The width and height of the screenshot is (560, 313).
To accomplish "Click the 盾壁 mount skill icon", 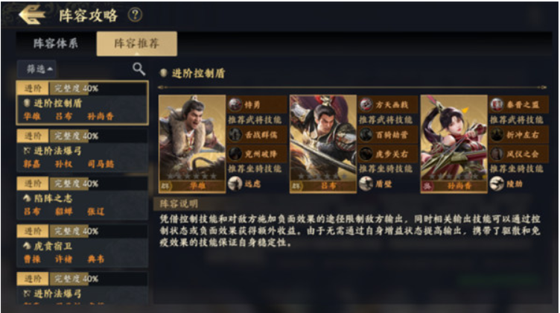I will pos(366,183).
